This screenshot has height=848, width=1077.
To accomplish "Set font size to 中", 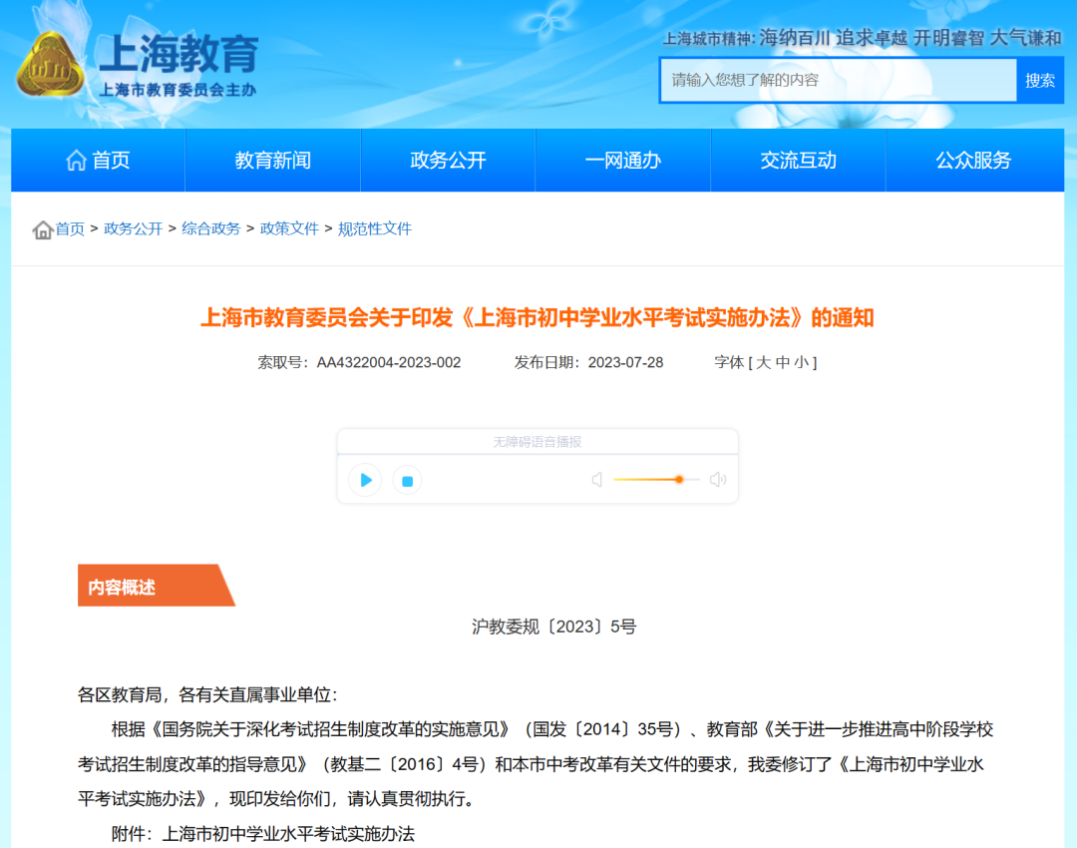I will pos(783,362).
